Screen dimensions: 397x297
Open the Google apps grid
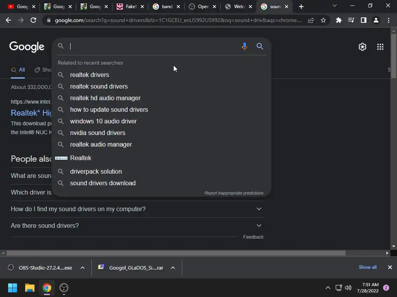(380, 47)
